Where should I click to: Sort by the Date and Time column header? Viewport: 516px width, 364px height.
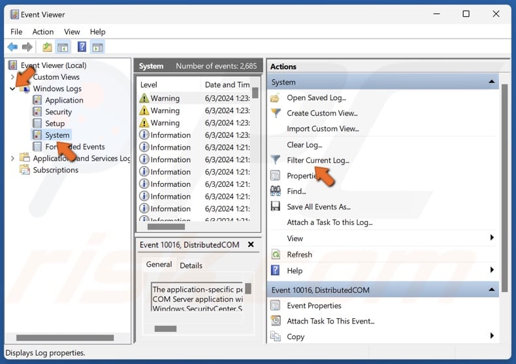tap(227, 84)
